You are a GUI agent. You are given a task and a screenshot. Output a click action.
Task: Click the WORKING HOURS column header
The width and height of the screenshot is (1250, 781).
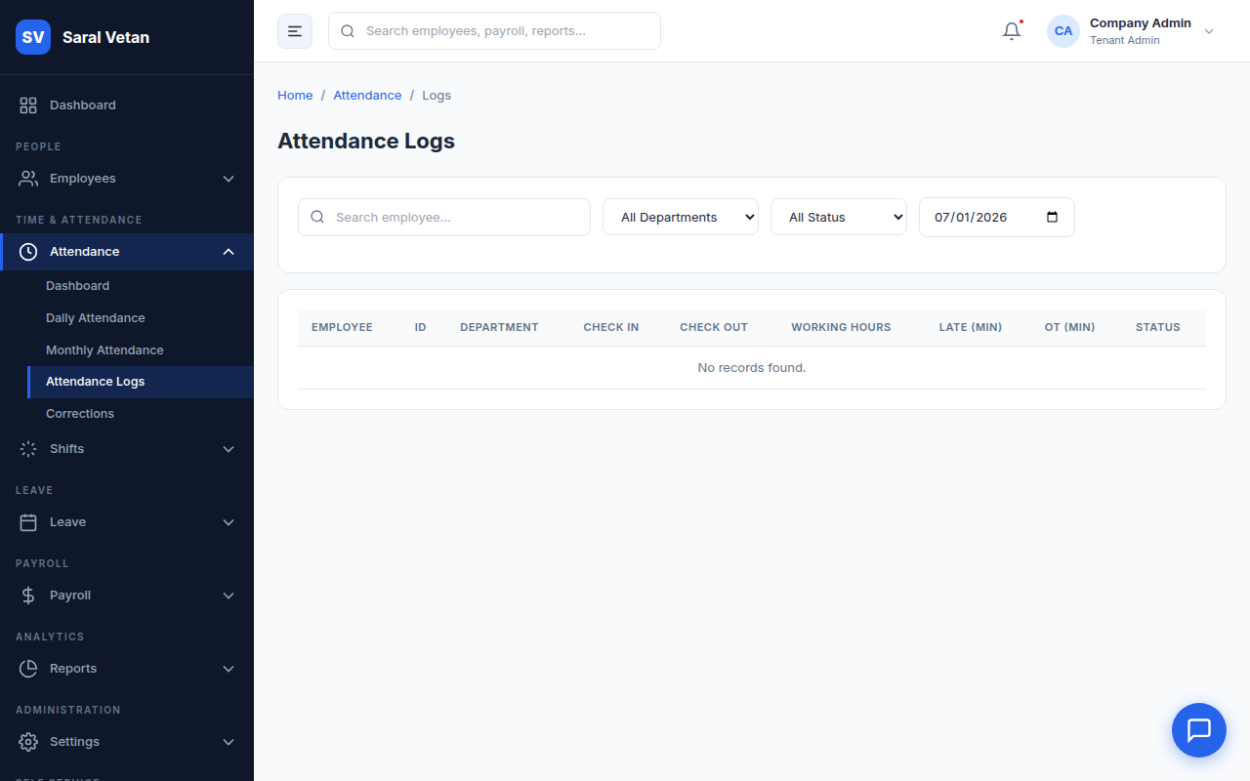pyautogui.click(x=841, y=327)
